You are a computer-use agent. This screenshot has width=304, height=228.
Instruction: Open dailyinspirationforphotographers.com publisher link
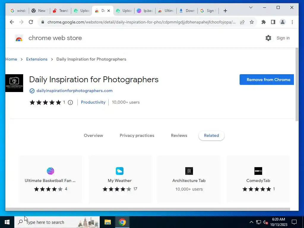75,91
